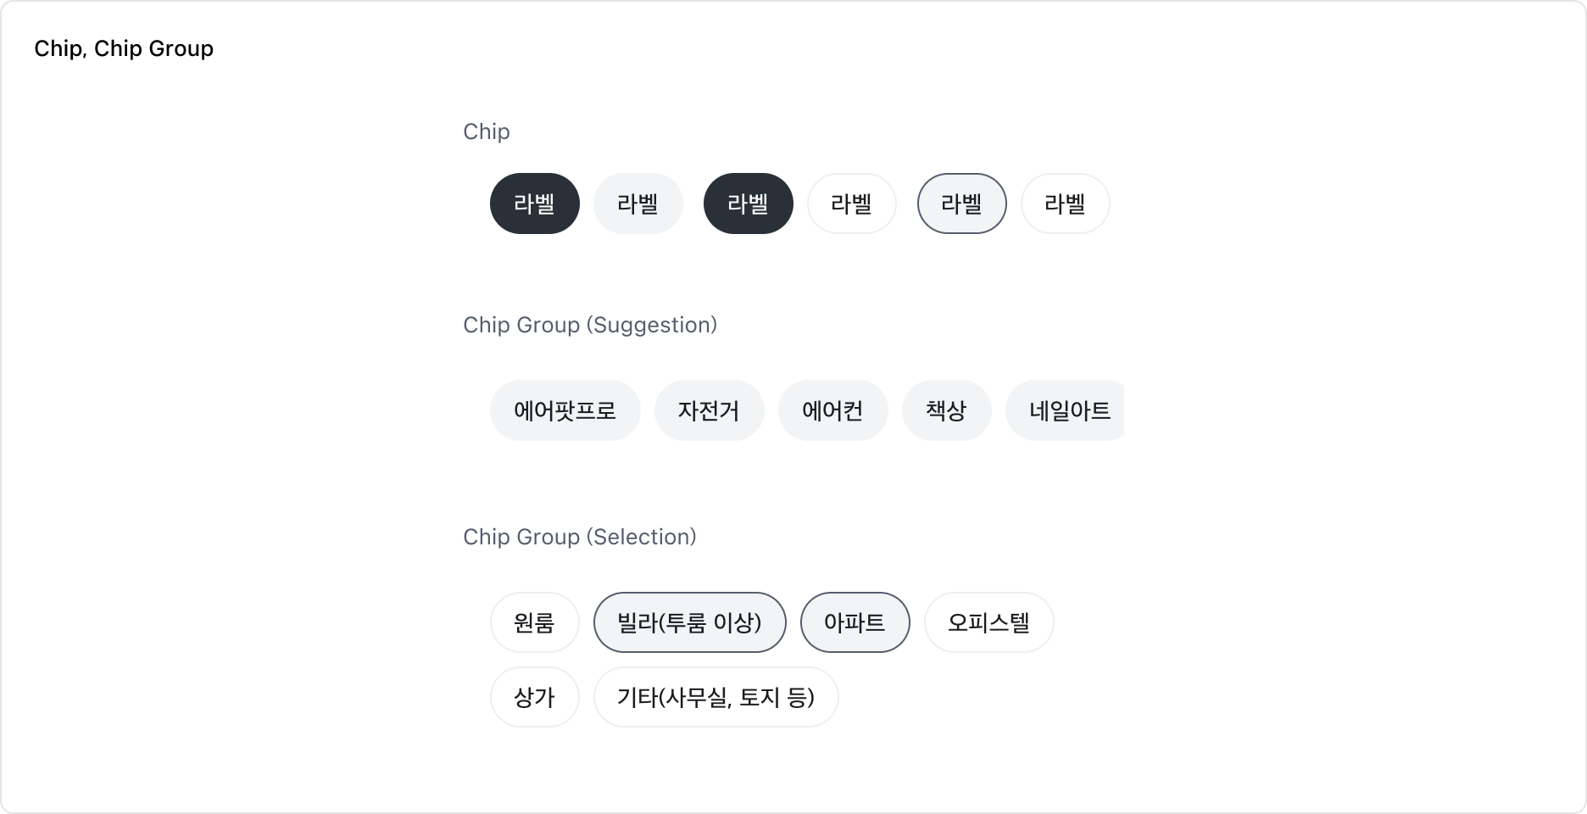This screenshot has height=814, width=1587.
Task: Select the 기타(사무실, 토지 등) chip
Action: (x=716, y=697)
